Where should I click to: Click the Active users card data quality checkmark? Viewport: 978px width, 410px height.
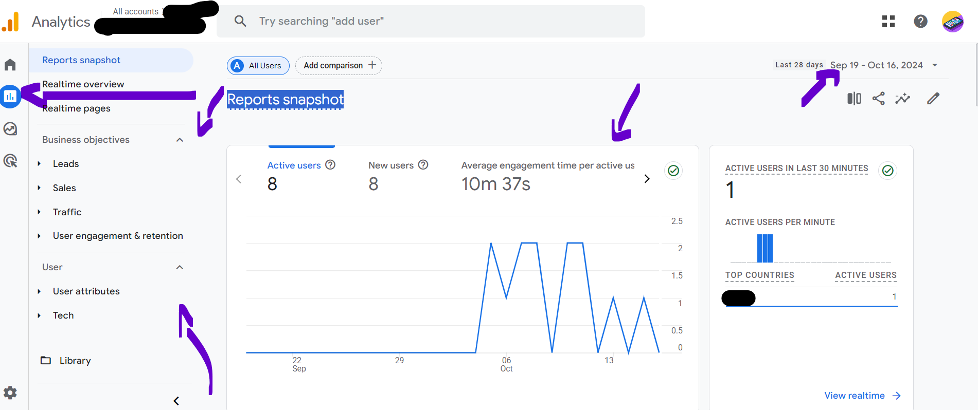(x=673, y=171)
